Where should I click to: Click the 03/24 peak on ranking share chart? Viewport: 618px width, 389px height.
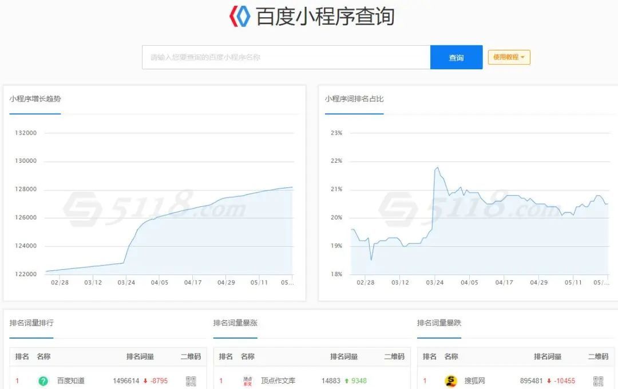click(x=438, y=168)
